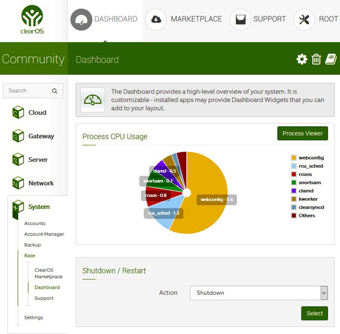Click the Network cube icon
This screenshot has height=334, width=340.
point(18,183)
